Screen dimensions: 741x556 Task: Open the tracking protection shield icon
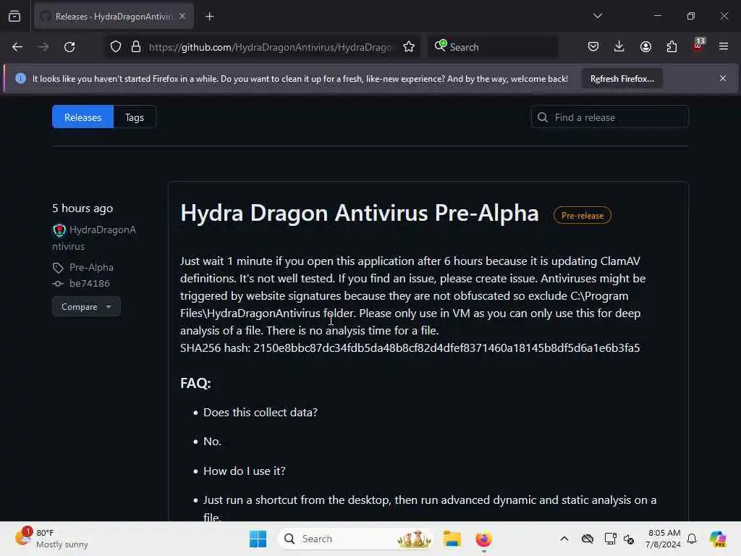tap(116, 47)
